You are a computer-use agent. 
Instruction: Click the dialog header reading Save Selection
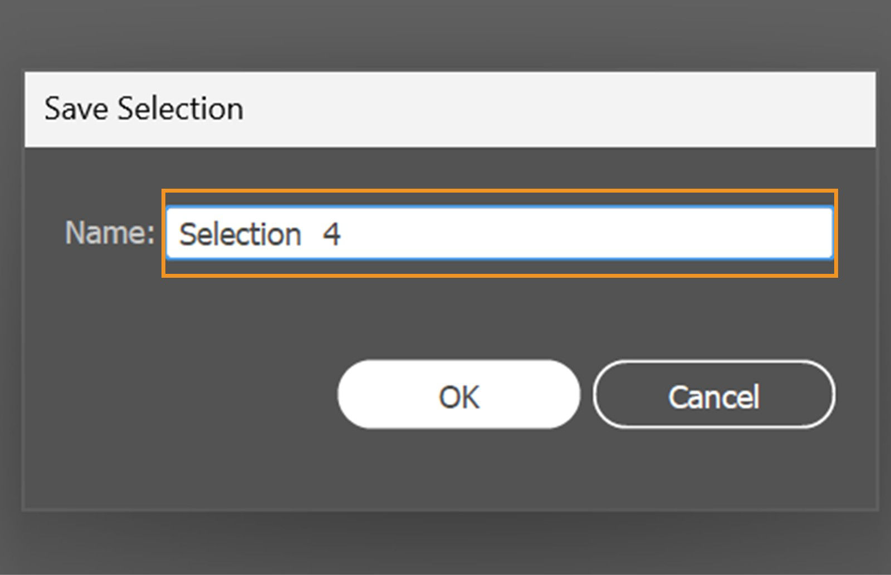click(x=144, y=109)
